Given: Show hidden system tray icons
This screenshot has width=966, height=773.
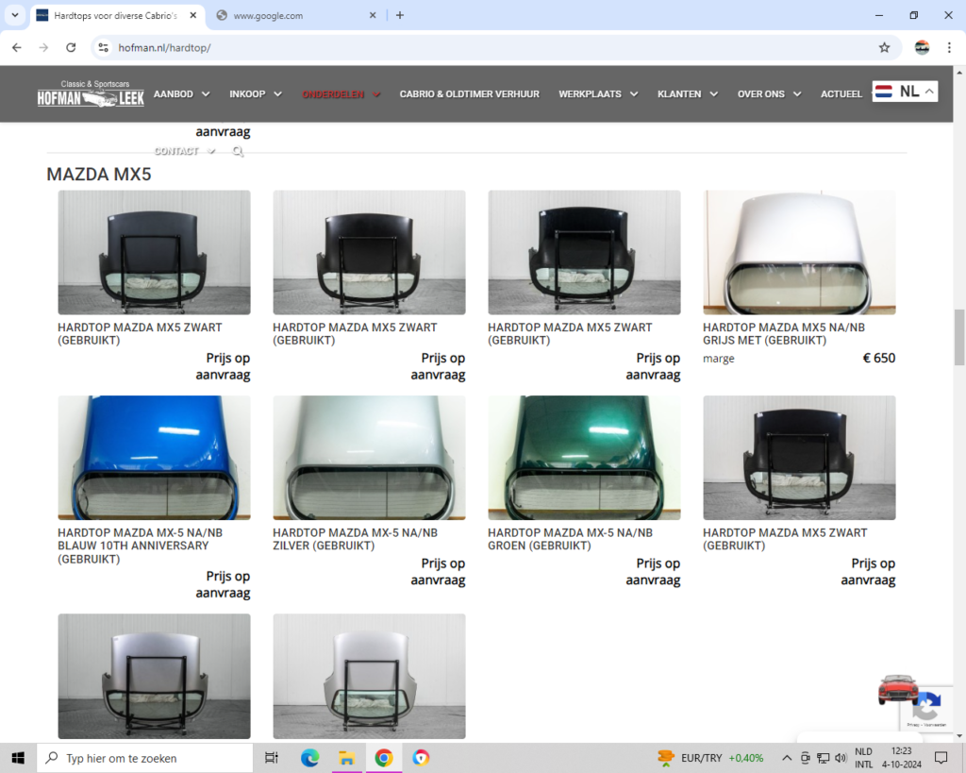Looking at the screenshot, I should (787, 758).
